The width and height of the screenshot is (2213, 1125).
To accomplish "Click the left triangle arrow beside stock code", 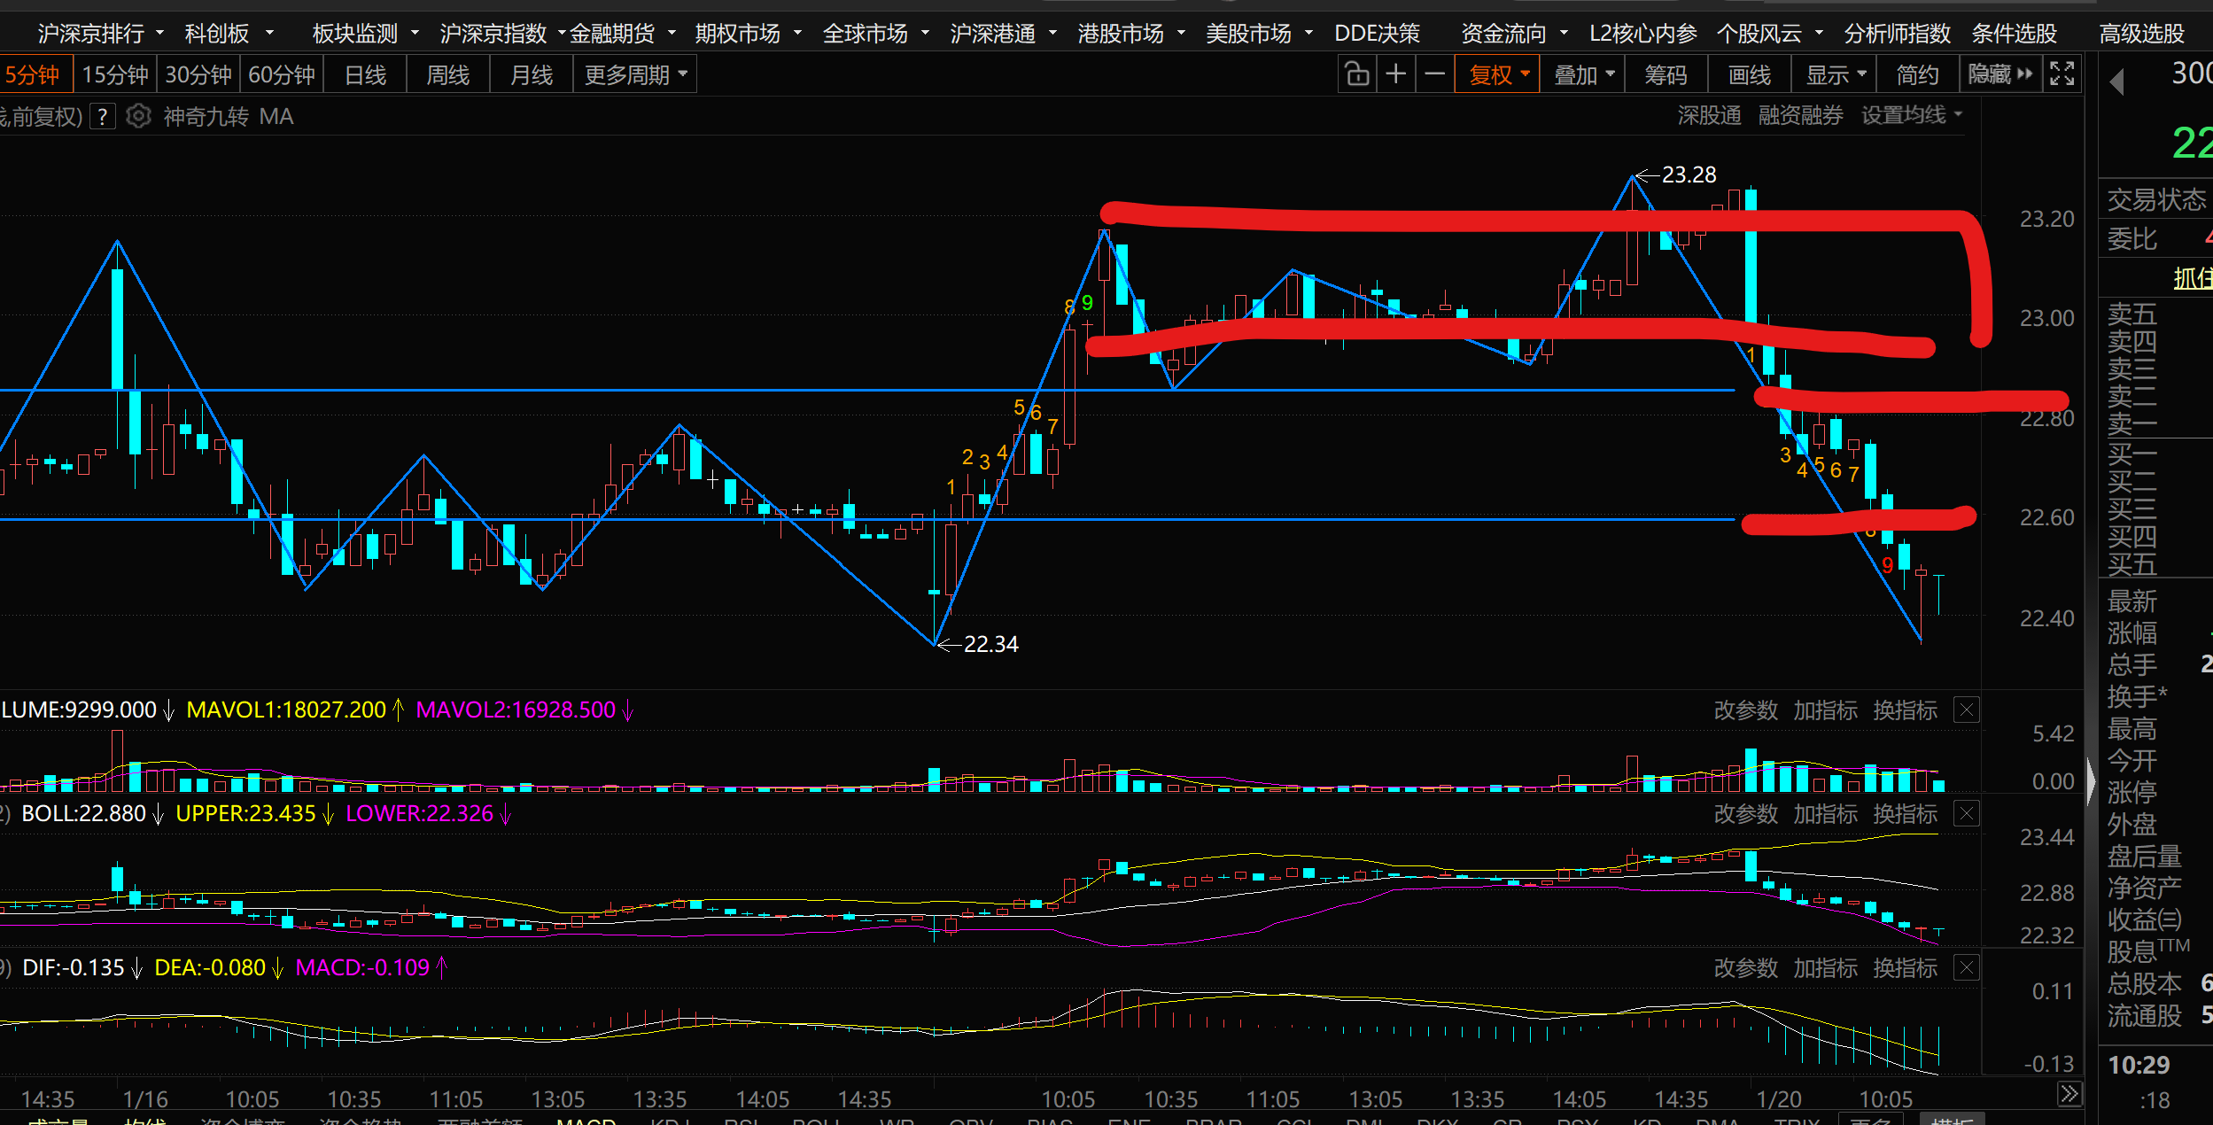I will click(x=2117, y=82).
